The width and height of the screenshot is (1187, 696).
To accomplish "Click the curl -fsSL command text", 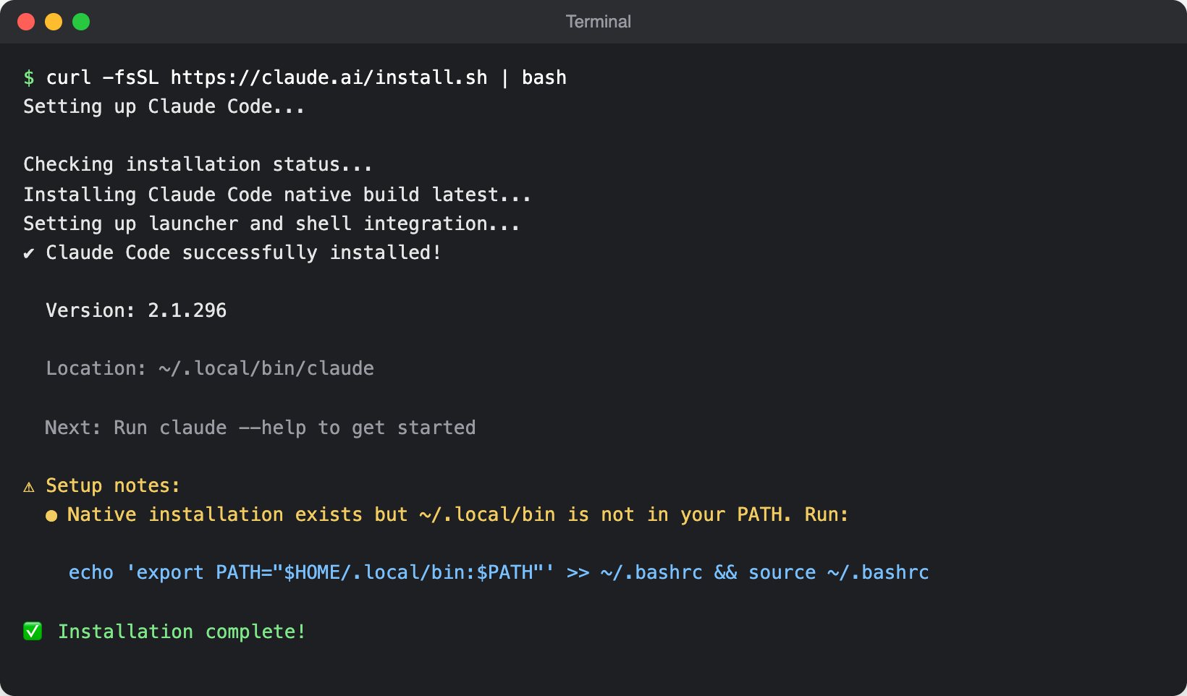I will [102, 77].
